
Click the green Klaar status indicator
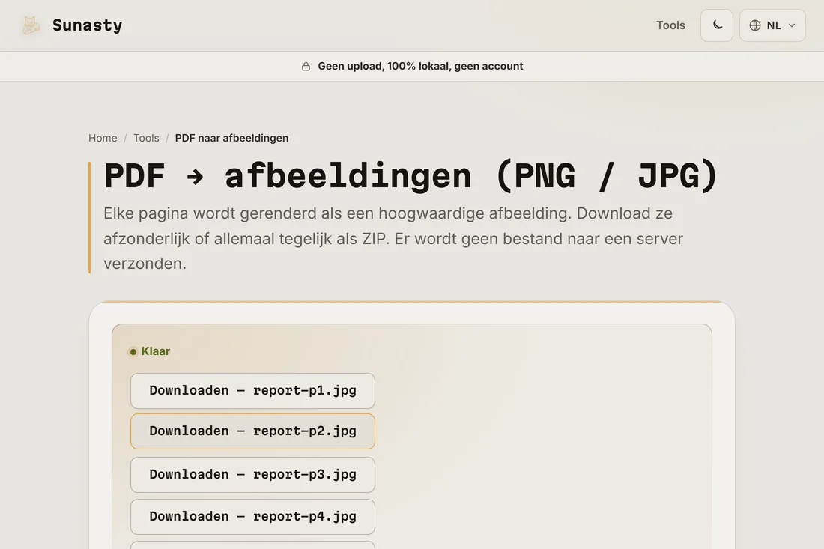pos(150,351)
